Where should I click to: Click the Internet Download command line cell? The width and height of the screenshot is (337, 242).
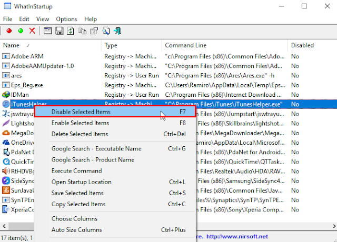pyautogui.click(x=223, y=95)
